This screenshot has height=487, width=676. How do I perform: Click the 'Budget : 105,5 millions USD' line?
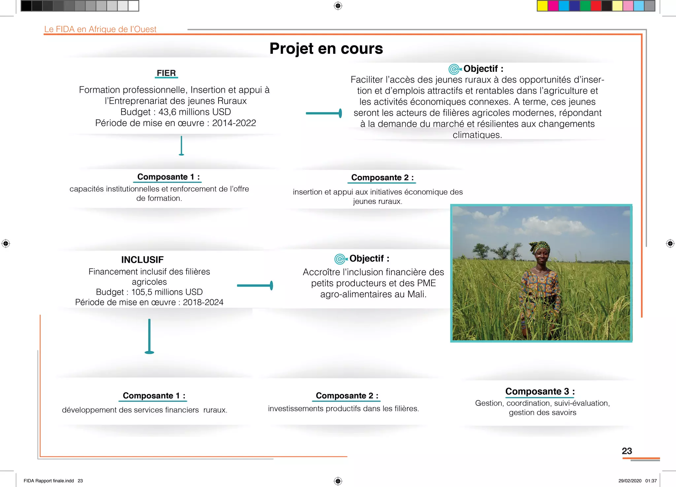click(x=149, y=292)
